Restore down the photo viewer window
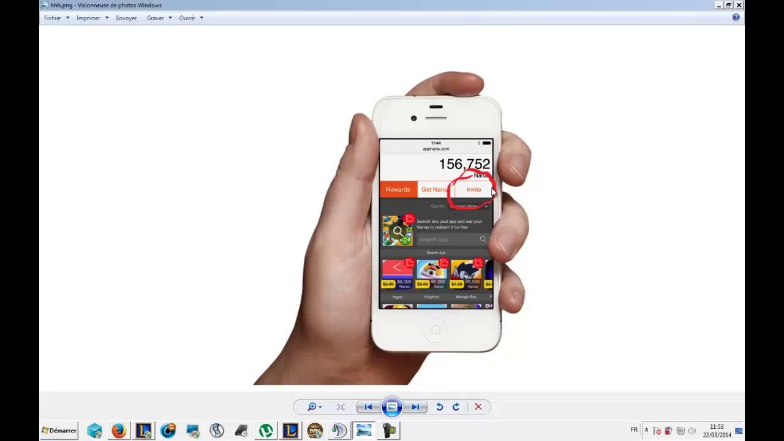This screenshot has width=784, height=441. point(729,5)
